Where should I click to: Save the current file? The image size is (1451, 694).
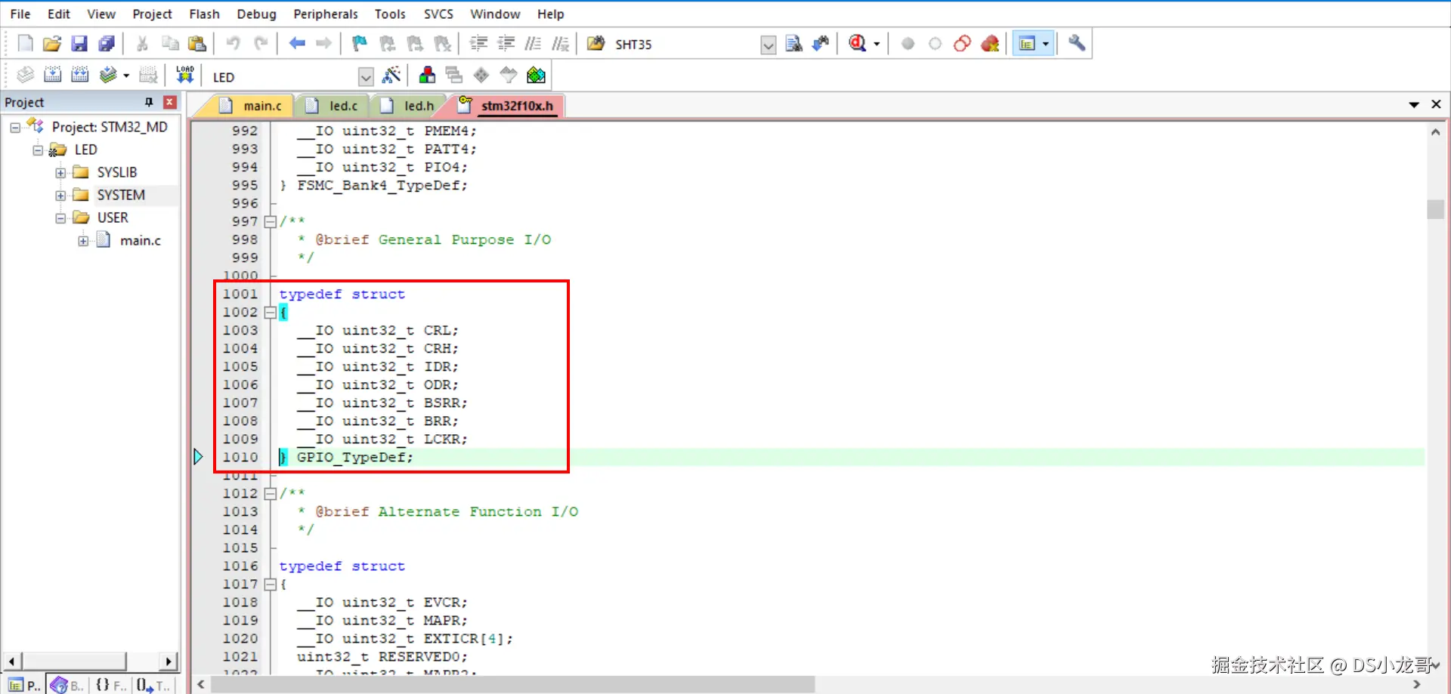[x=79, y=44]
